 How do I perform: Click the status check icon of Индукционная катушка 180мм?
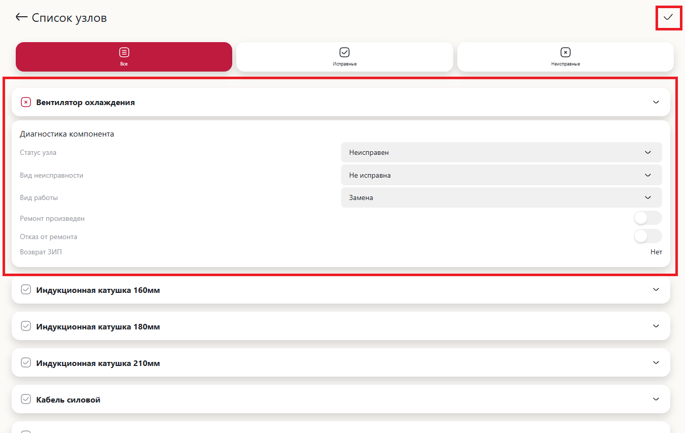(x=26, y=326)
